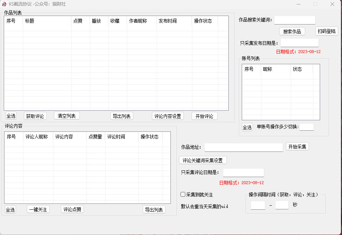Focus the 作品地址 text field

tap(243, 147)
